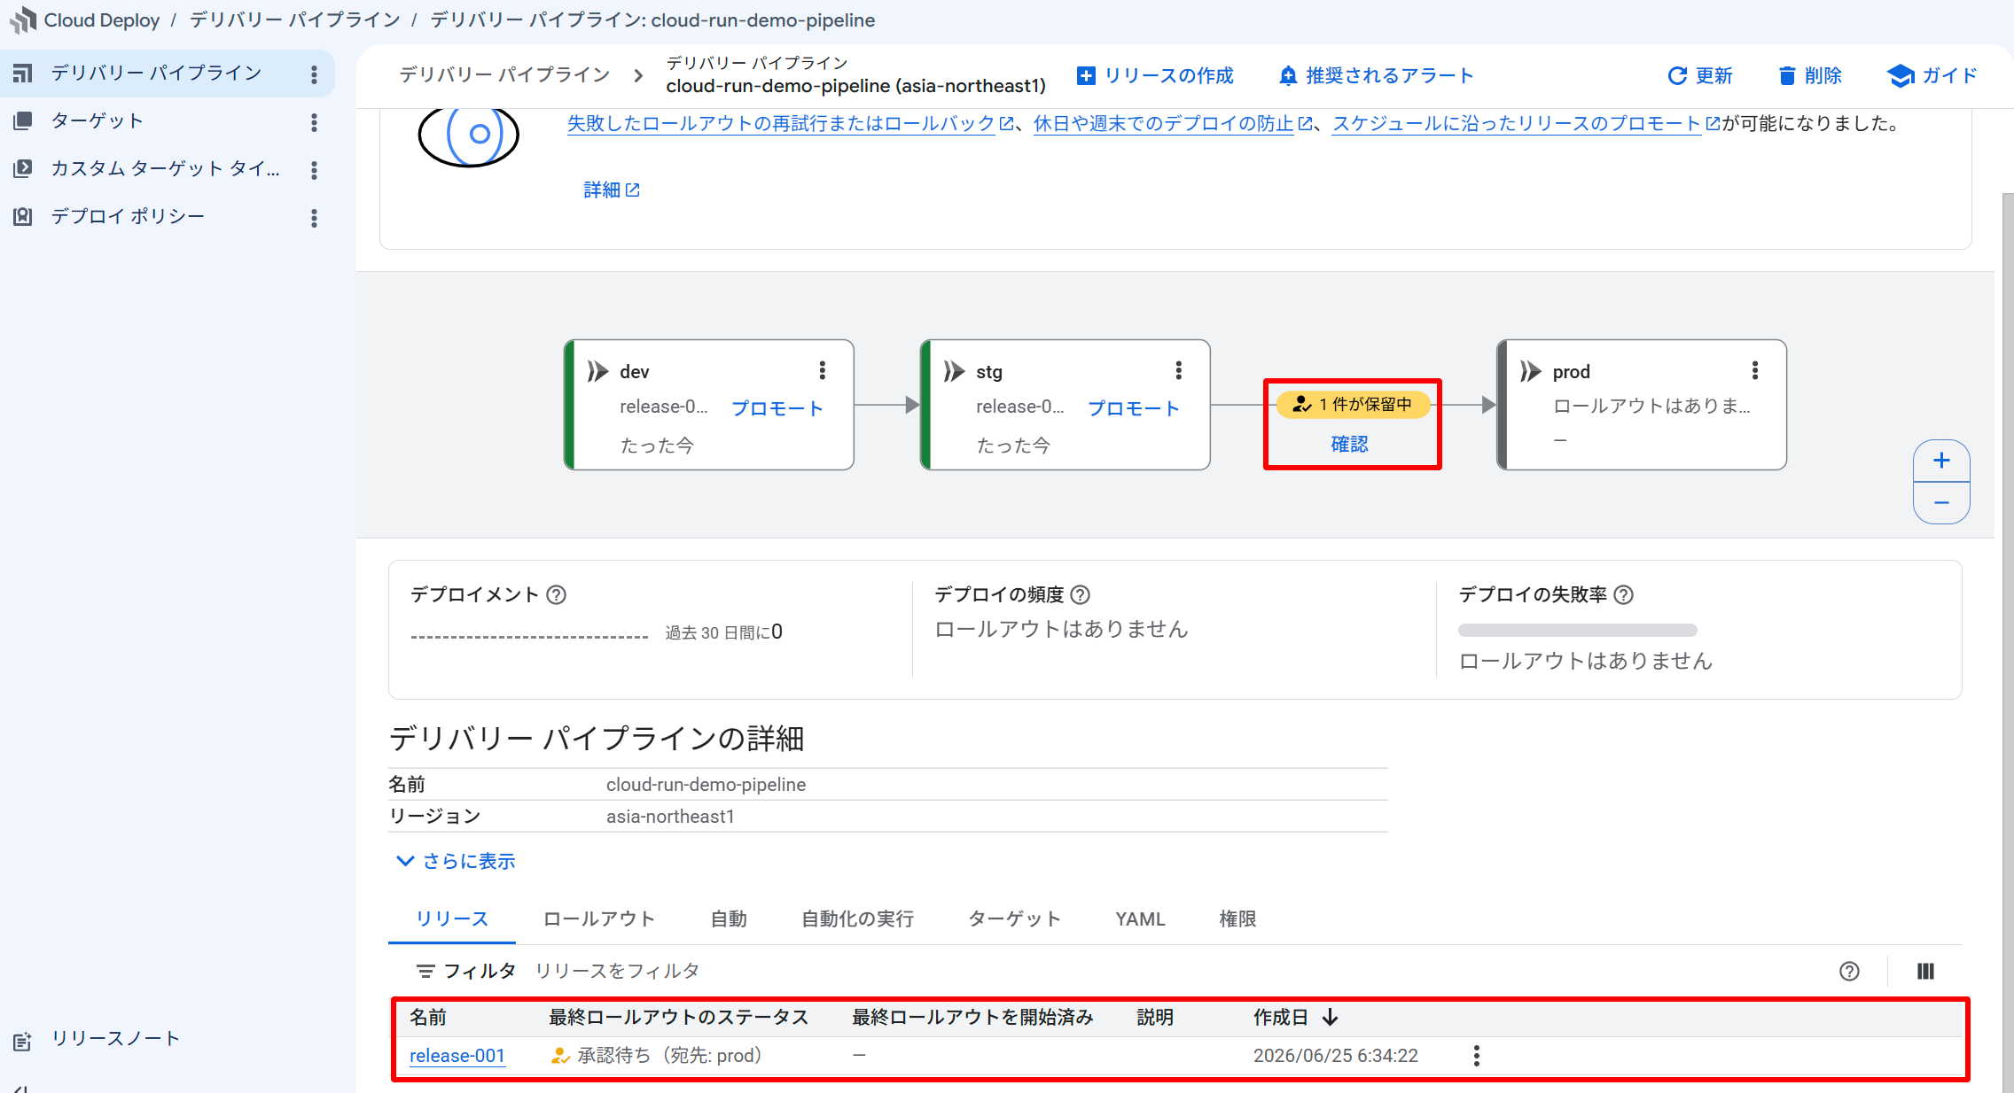2014x1093 pixels.
Task: Click the asia-northeast1 region value
Action: (x=670, y=817)
